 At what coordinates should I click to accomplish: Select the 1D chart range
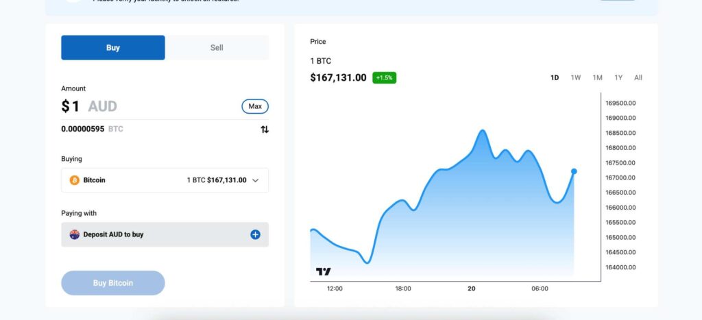coord(555,77)
